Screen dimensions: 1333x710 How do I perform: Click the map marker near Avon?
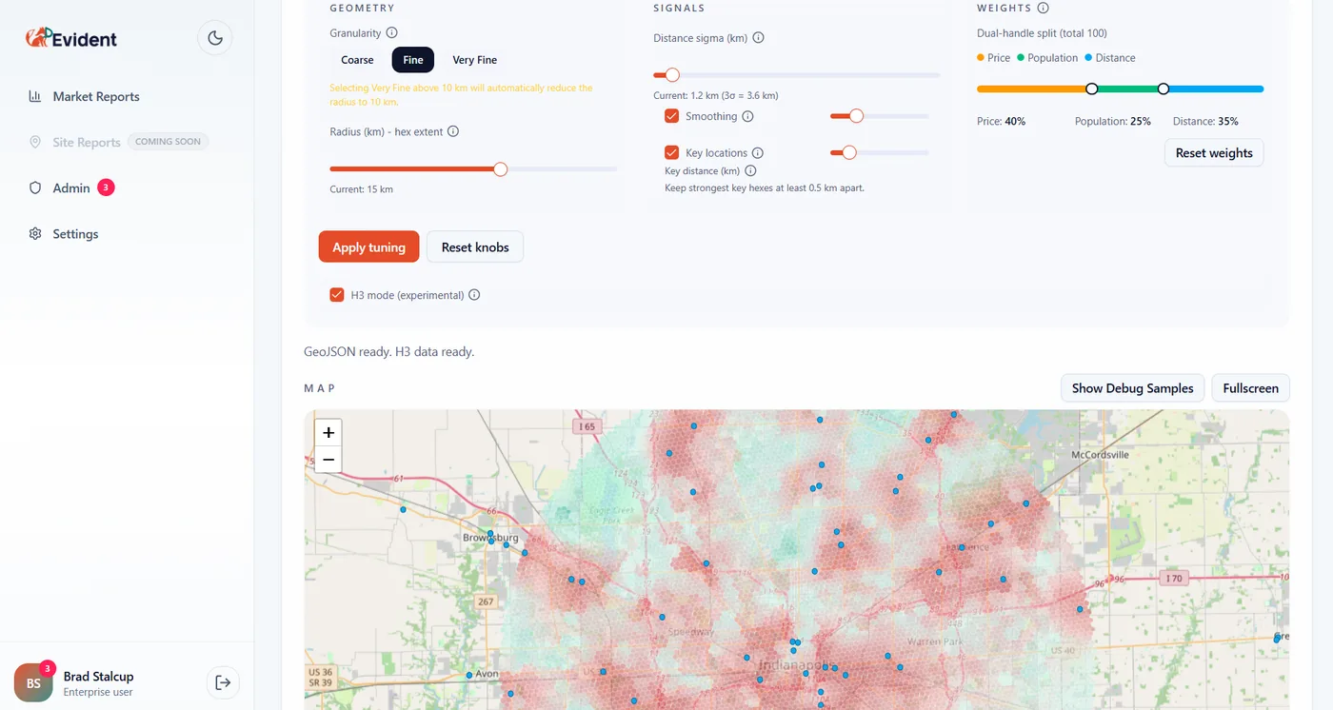(469, 675)
